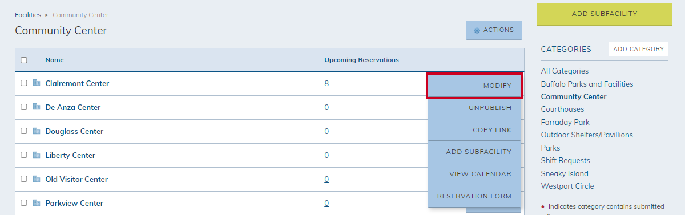This screenshot has height=215, width=685.
Task: Click the building icon beside Douglass Center
Action: point(37,131)
